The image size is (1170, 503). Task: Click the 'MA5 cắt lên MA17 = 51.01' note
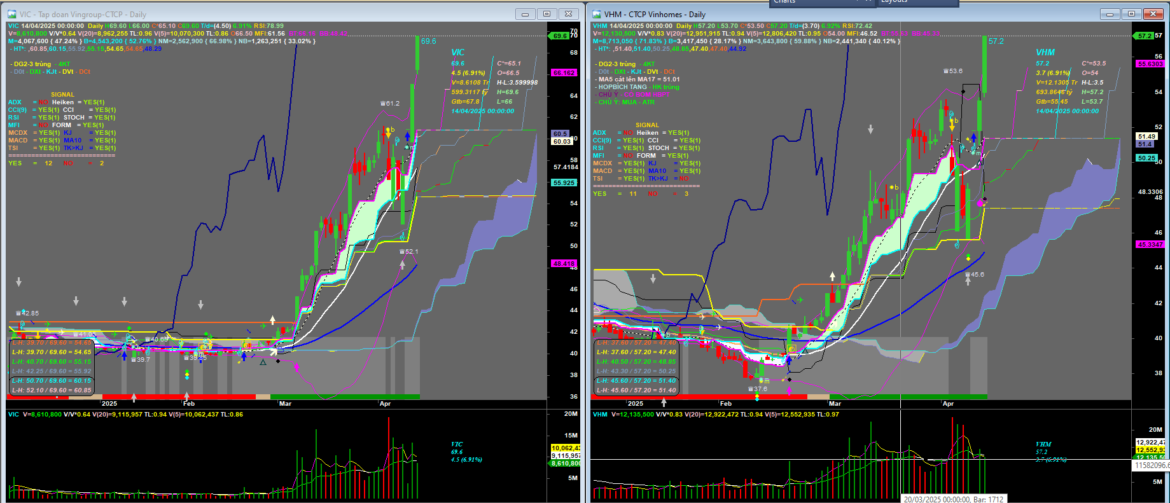click(638, 79)
